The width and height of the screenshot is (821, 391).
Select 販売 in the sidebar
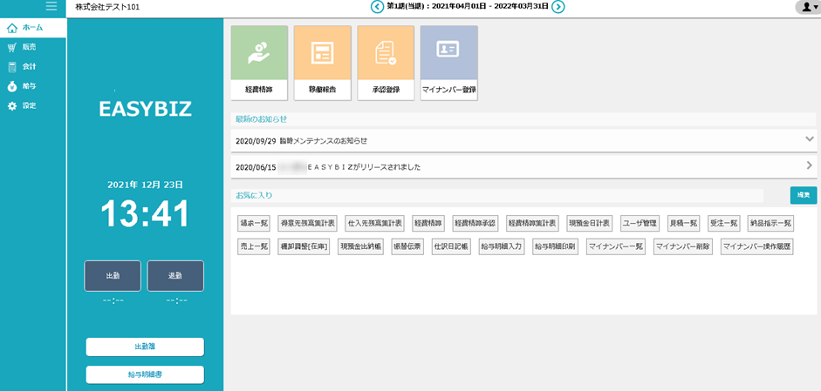pos(29,48)
